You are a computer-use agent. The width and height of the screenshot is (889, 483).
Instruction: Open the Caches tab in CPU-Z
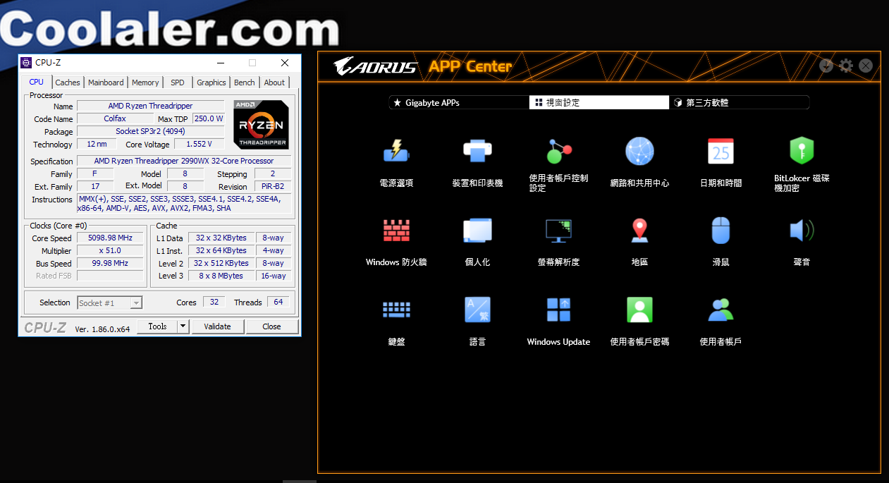tap(68, 82)
